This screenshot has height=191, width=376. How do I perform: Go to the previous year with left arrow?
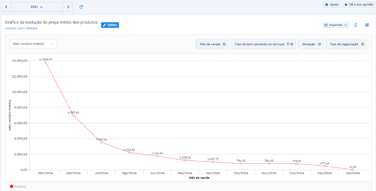coord(6,7)
